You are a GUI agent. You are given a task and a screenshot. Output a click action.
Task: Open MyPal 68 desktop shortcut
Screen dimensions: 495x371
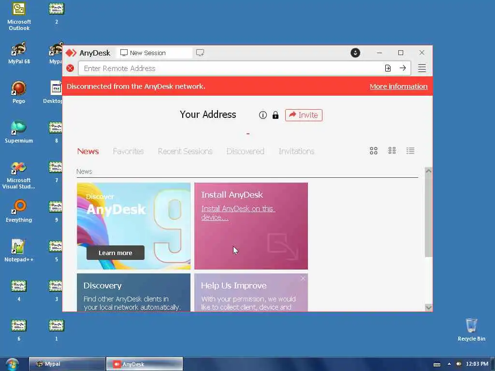[19, 53]
